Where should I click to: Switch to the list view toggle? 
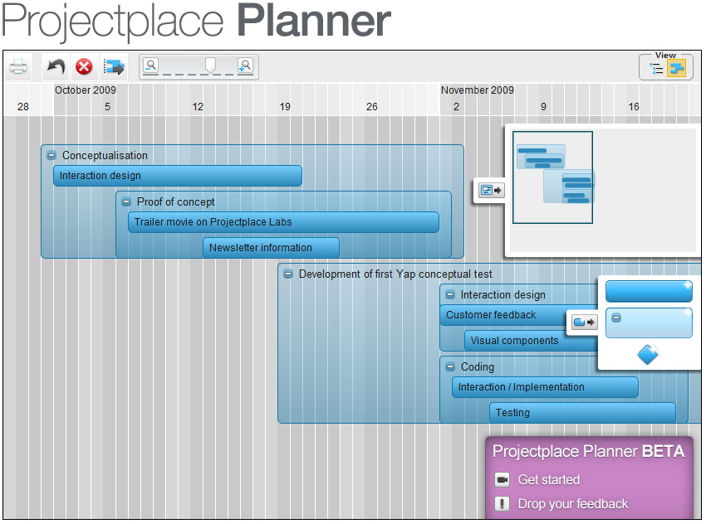[x=656, y=68]
